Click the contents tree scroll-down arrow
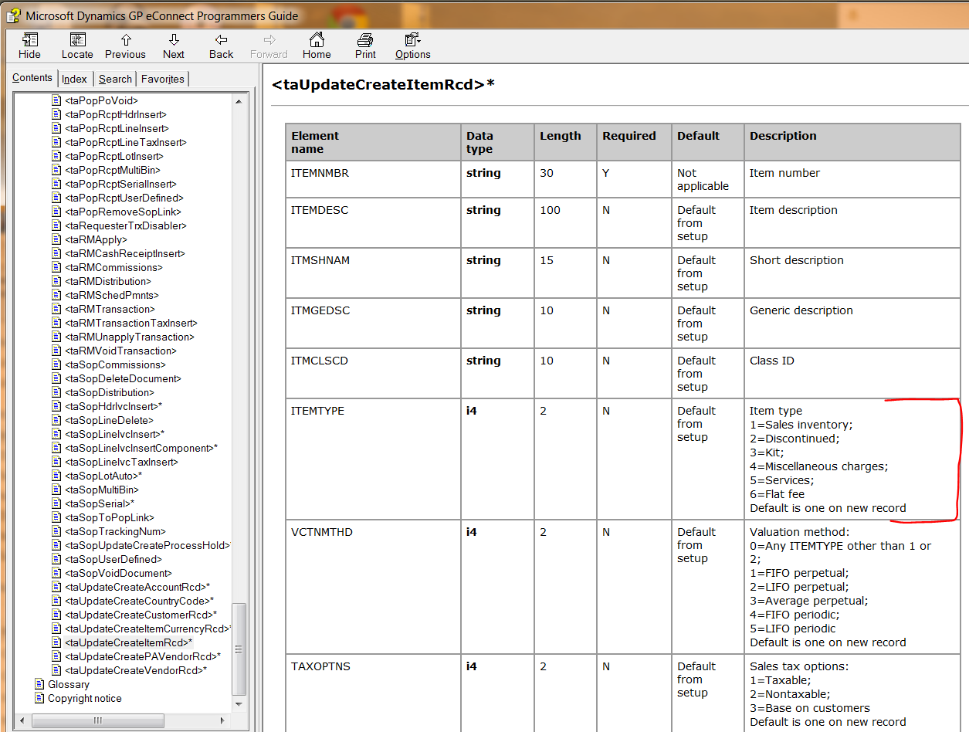 tap(239, 704)
